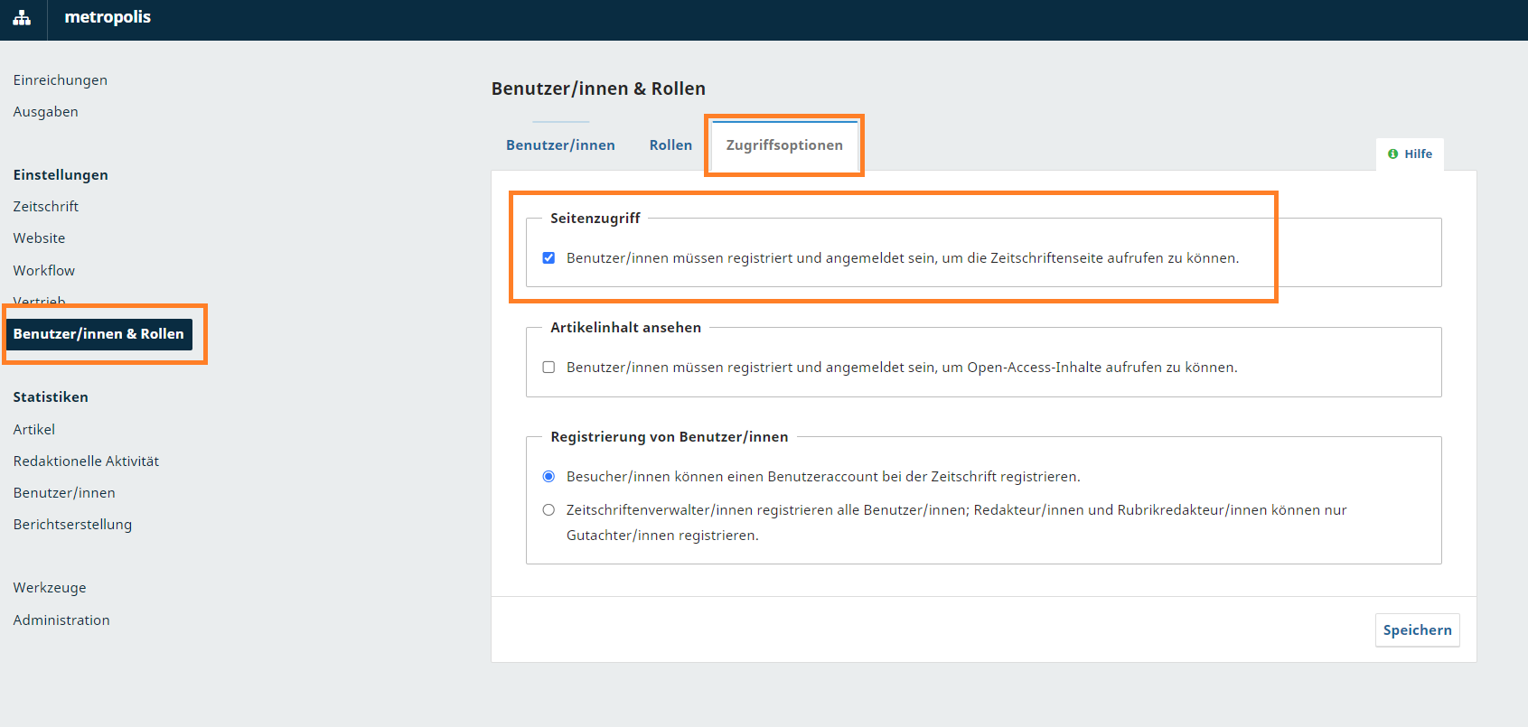Uncheck the Seitenzugriff registration checkbox
The image size is (1528, 727).
click(548, 258)
